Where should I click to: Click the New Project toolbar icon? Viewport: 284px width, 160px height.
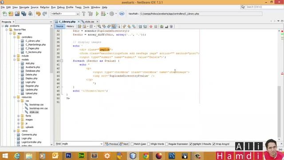click(x=11, y=14)
